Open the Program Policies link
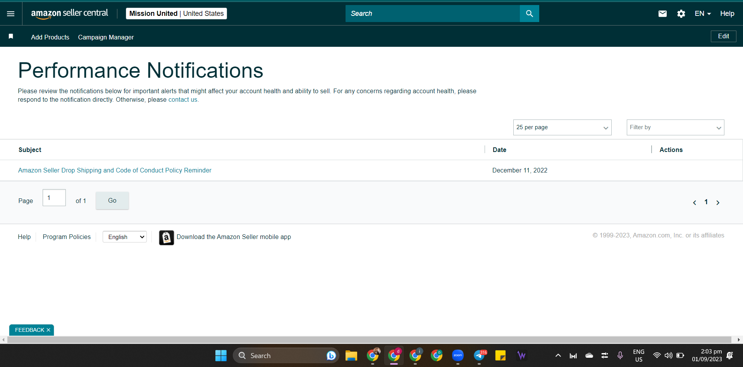Viewport: 743px width, 367px height. (67, 237)
